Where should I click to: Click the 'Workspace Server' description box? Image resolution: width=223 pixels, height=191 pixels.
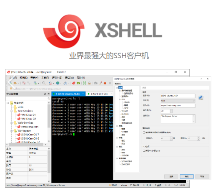(178, 119)
